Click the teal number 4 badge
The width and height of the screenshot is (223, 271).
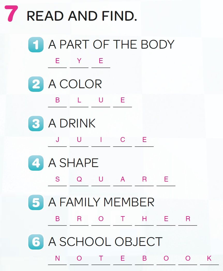pyautogui.click(x=36, y=163)
